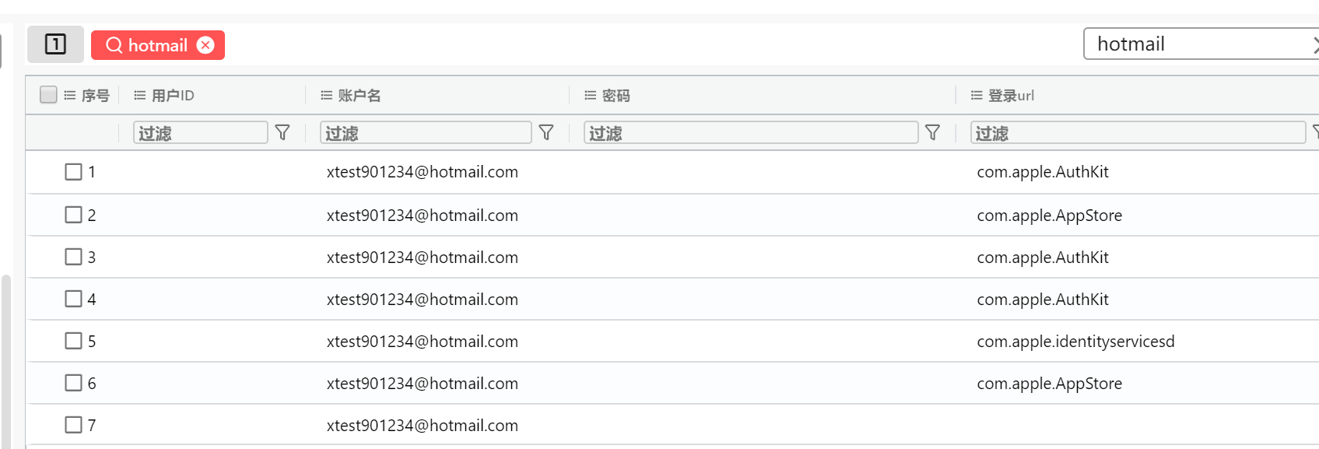Check the checkbox for row 5
The width and height of the screenshot is (1319, 449).
coord(73,341)
